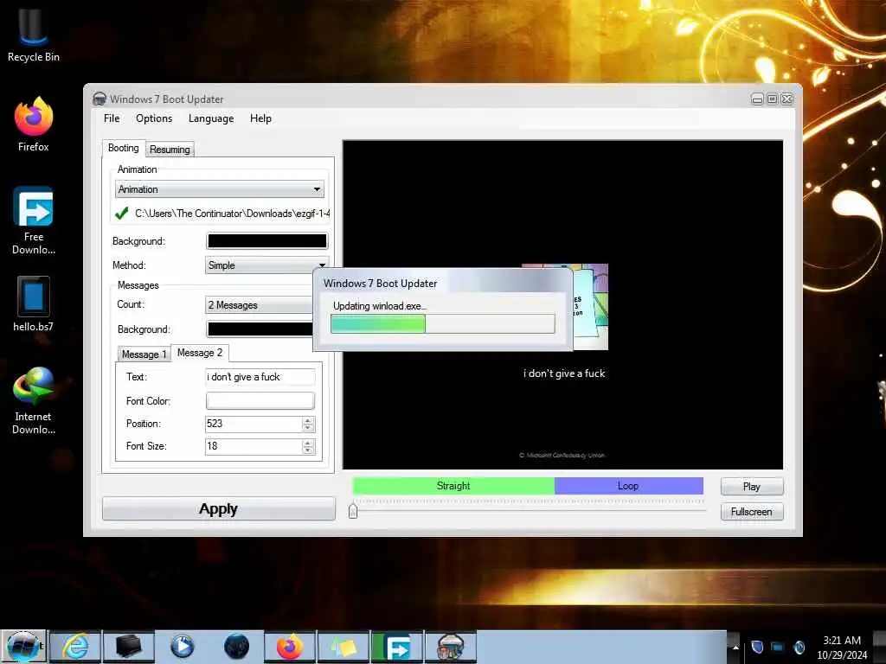
Task: Click the green check mark next to the animation path
Action: 121,214
